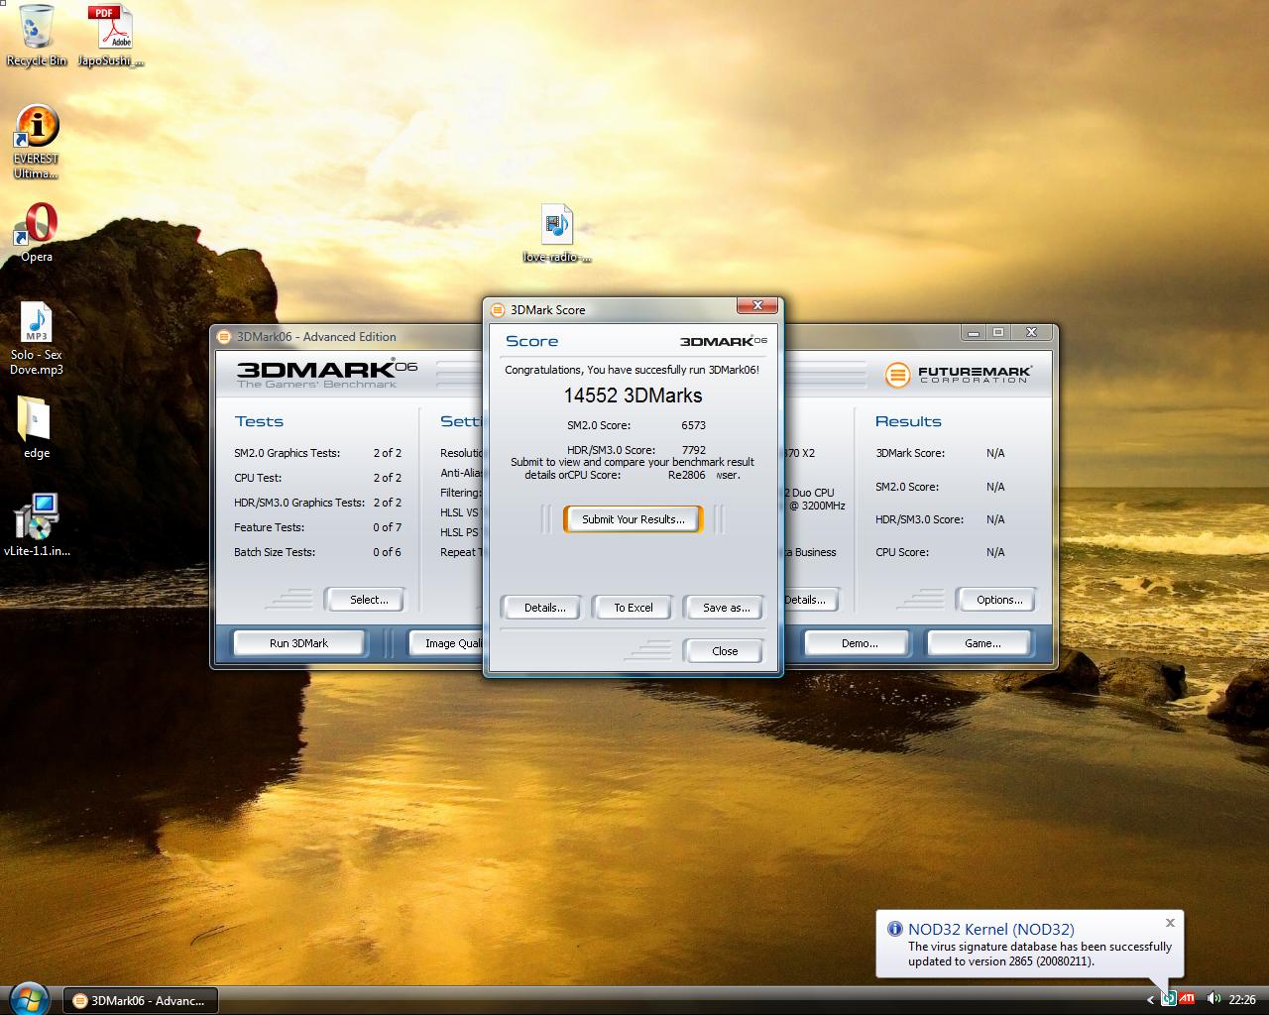Viewport: 1269px width, 1015px height.
Task: Select the love-radio media file icon
Action: (557, 234)
